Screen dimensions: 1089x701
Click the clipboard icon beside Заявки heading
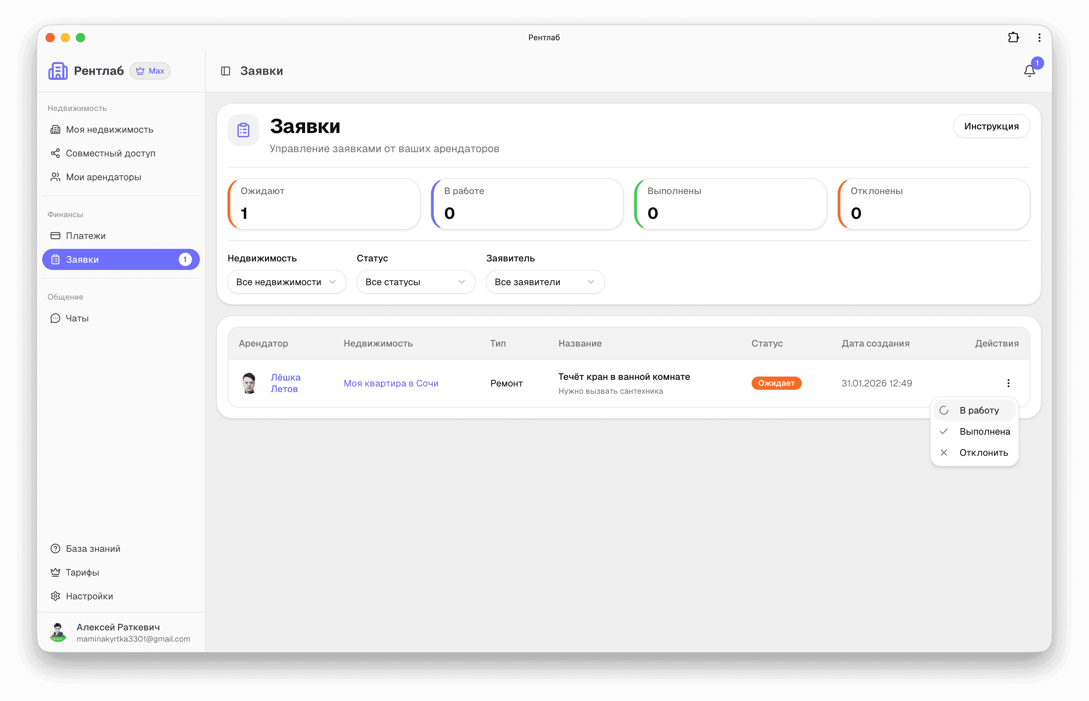pos(243,130)
